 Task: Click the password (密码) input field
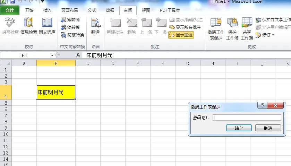pyautogui.click(x=247, y=117)
